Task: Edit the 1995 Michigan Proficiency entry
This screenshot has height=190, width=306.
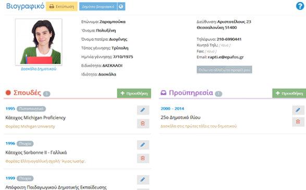Action: click(143, 110)
